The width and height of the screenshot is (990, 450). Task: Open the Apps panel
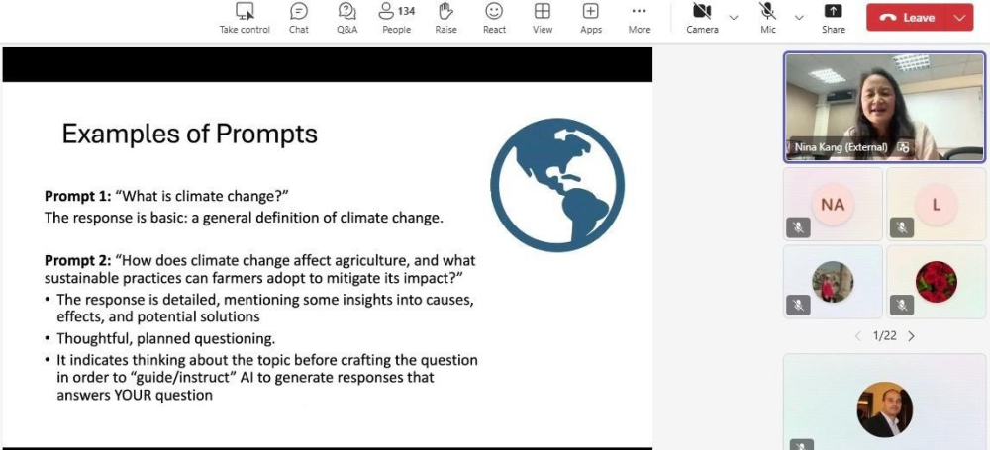[591, 12]
